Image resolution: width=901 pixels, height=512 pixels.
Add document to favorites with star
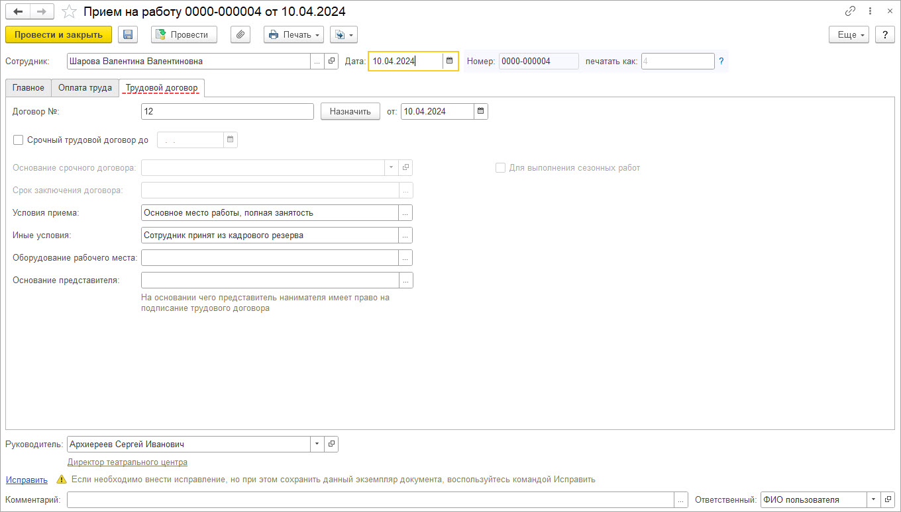pyautogui.click(x=69, y=12)
